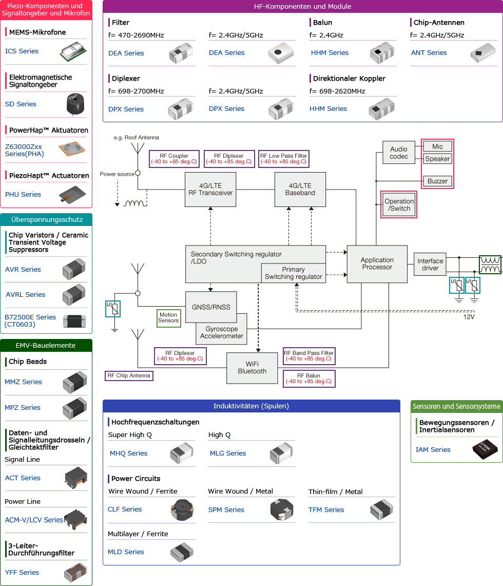Follow the TFM Series link
Screen dimensions: 503x586
326,509
